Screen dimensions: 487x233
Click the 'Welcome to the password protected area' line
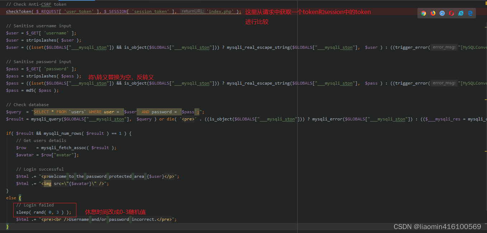coord(98,176)
